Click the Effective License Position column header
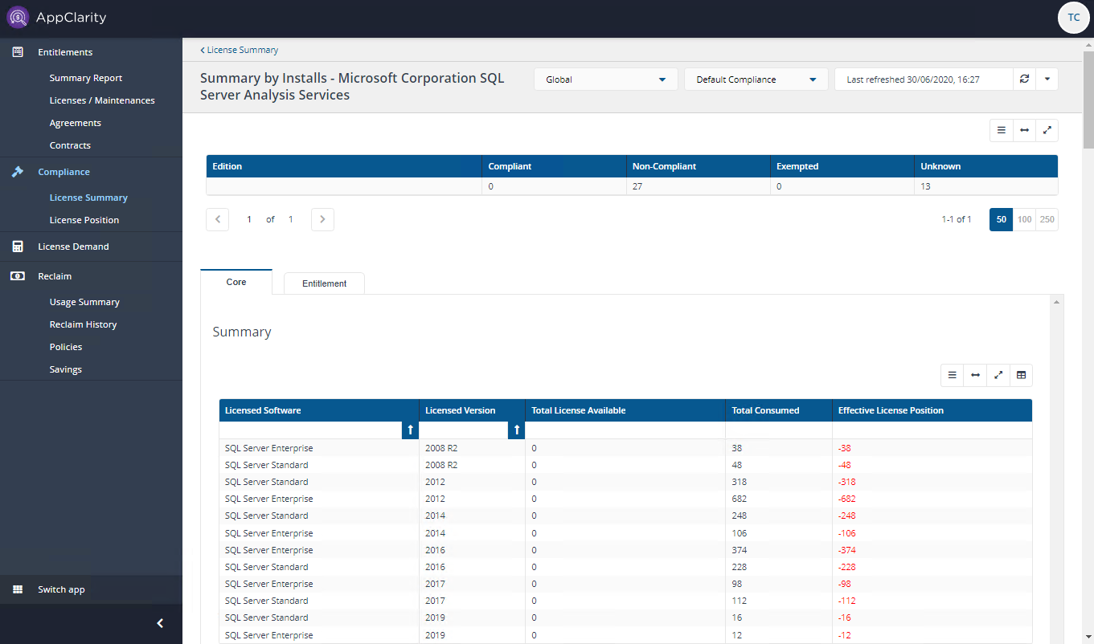Screen dimensions: 1094x644 (932, 410)
